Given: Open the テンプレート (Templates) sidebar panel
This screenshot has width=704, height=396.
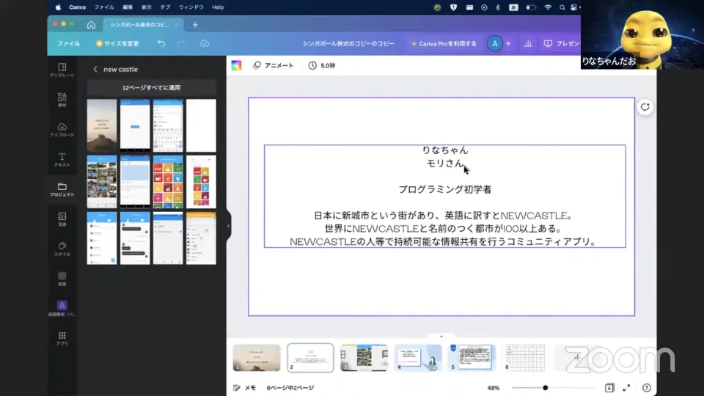Looking at the screenshot, I should click(x=62, y=70).
